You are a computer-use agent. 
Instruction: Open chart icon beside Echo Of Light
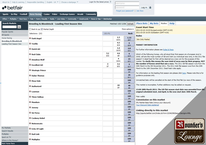click(30, 129)
